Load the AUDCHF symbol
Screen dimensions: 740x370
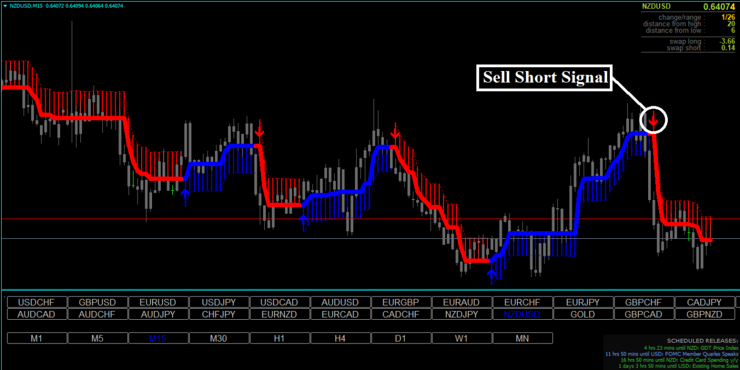point(98,314)
